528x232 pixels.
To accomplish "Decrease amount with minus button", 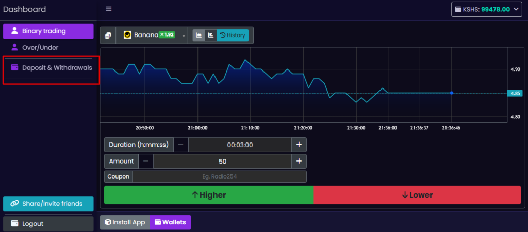I will click(x=146, y=162).
